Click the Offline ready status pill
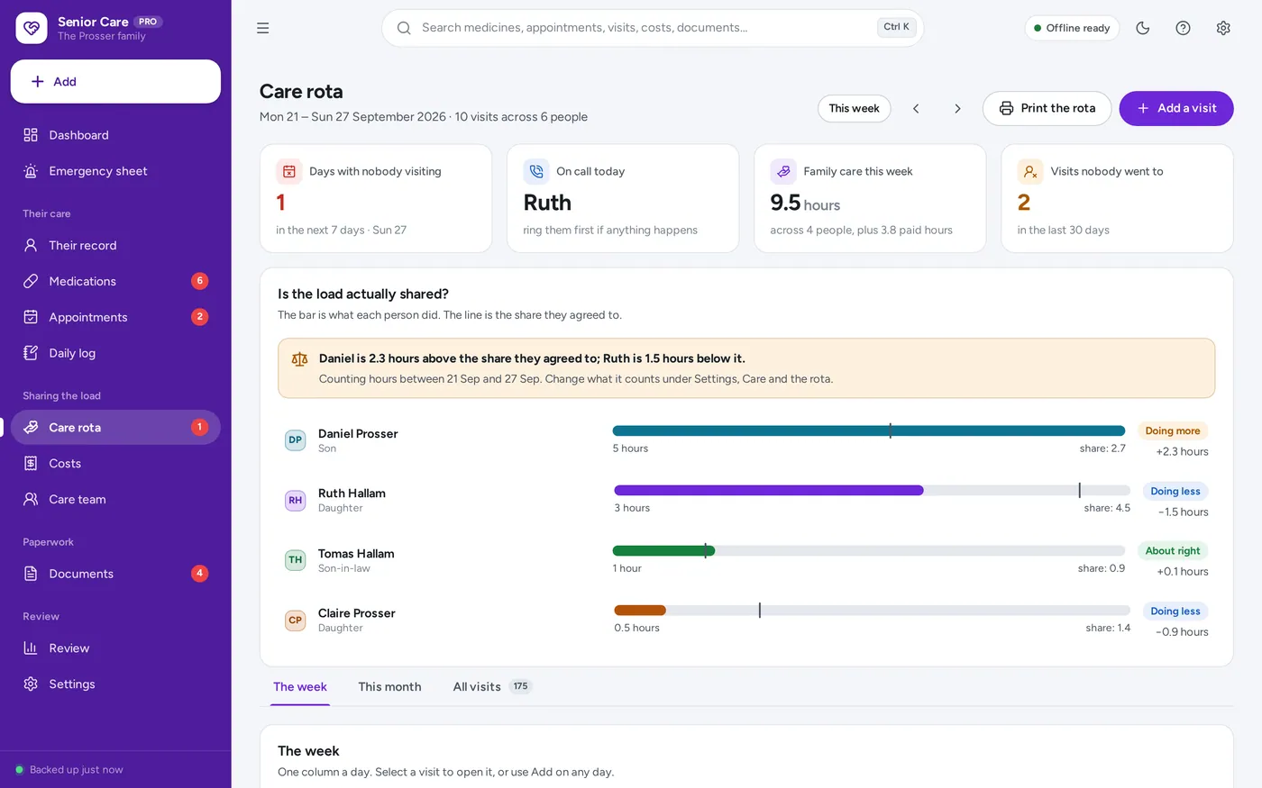 point(1072,28)
